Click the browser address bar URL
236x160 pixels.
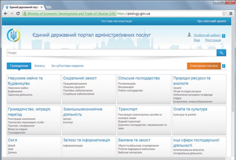click(x=133, y=14)
